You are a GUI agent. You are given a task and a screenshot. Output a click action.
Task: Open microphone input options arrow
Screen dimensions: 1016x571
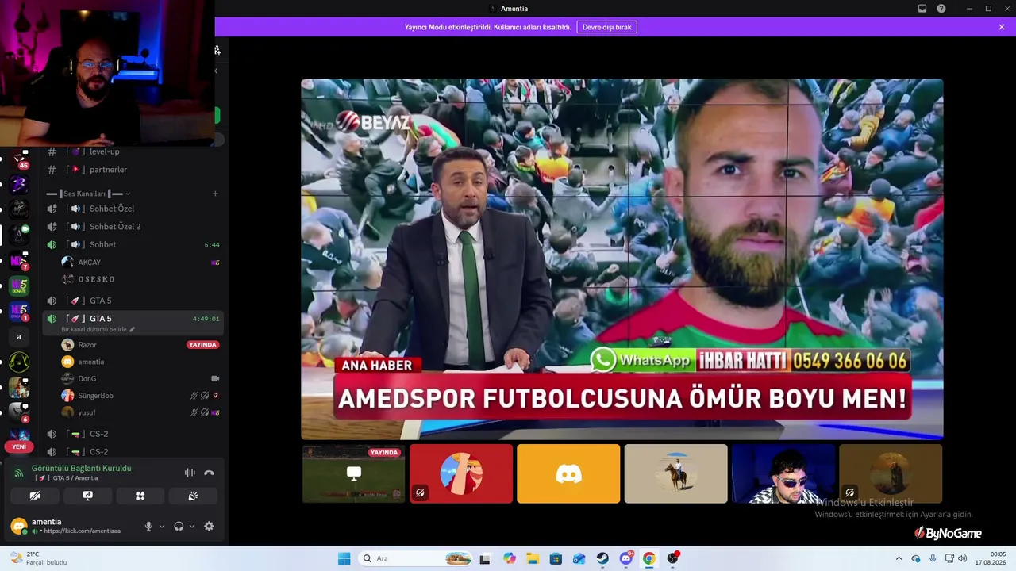[x=162, y=526]
